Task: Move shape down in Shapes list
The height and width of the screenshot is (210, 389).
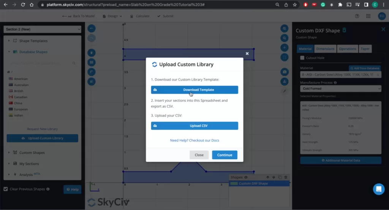Action: coord(274,177)
